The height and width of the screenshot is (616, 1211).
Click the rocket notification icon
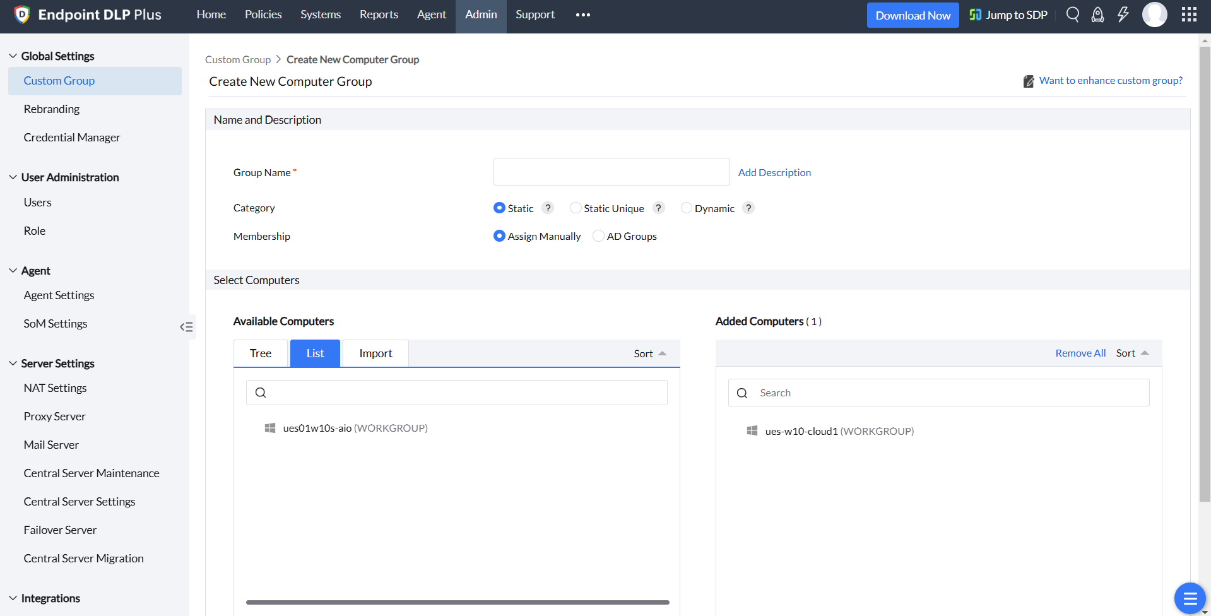point(1097,15)
